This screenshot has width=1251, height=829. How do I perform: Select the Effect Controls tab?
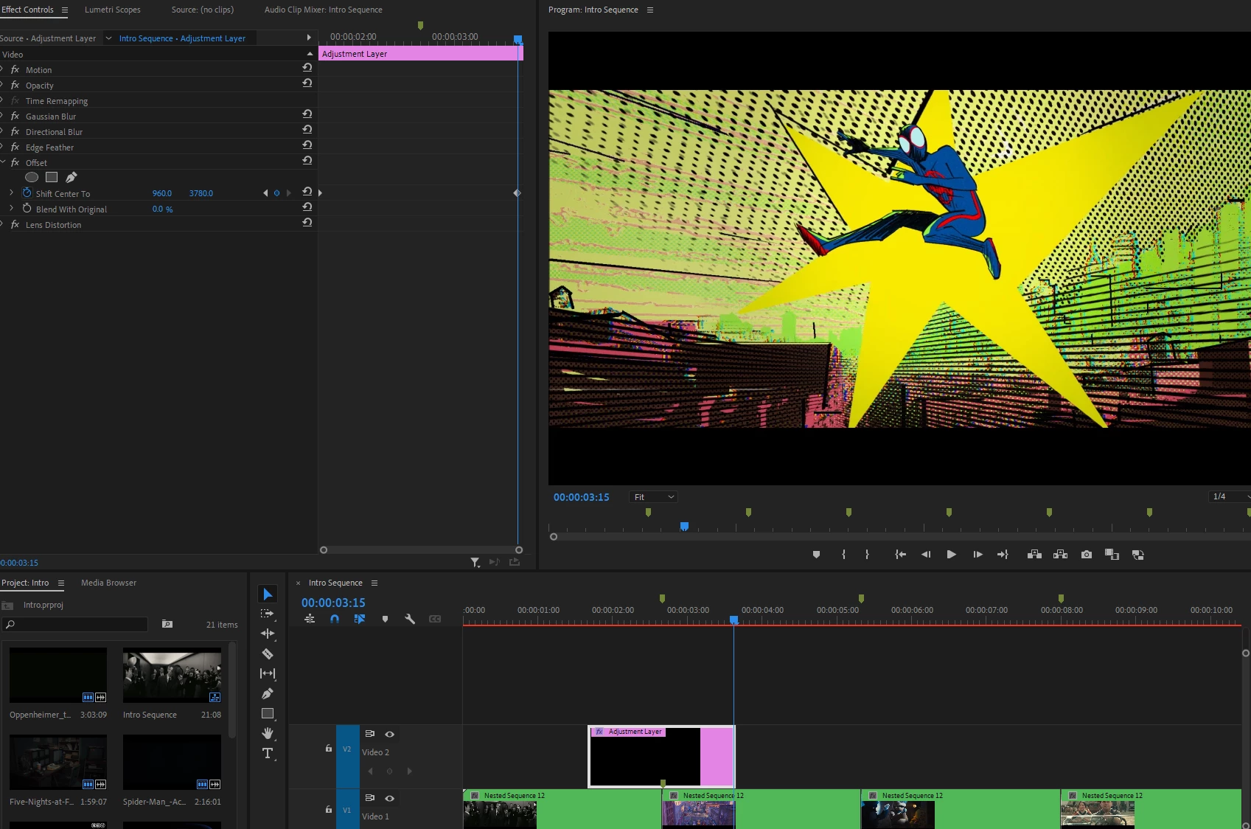(27, 10)
